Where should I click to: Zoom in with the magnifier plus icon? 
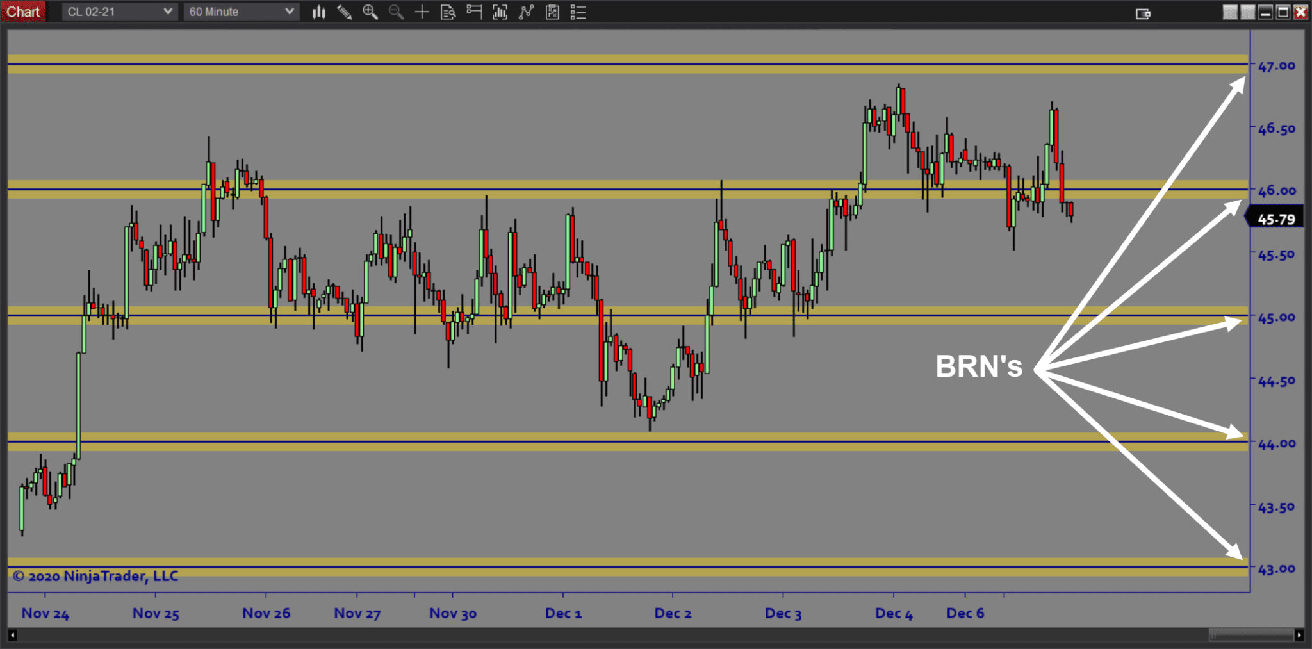point(370,12)
